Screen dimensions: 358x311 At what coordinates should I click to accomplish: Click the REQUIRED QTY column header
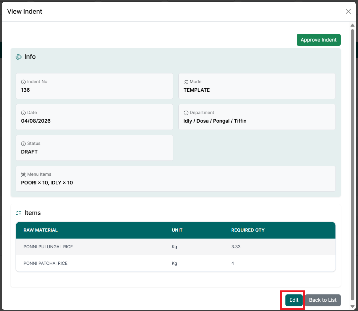pyautogui.click(x=248, y=230)
